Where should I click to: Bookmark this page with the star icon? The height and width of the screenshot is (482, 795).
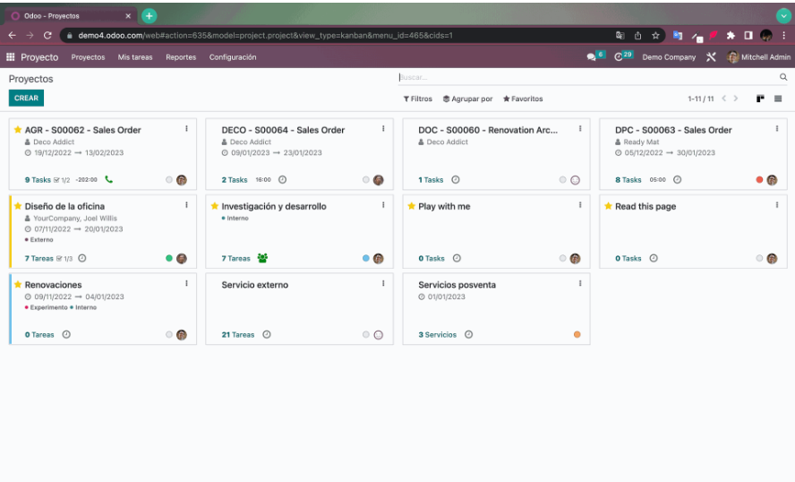[x=655, y=35]
